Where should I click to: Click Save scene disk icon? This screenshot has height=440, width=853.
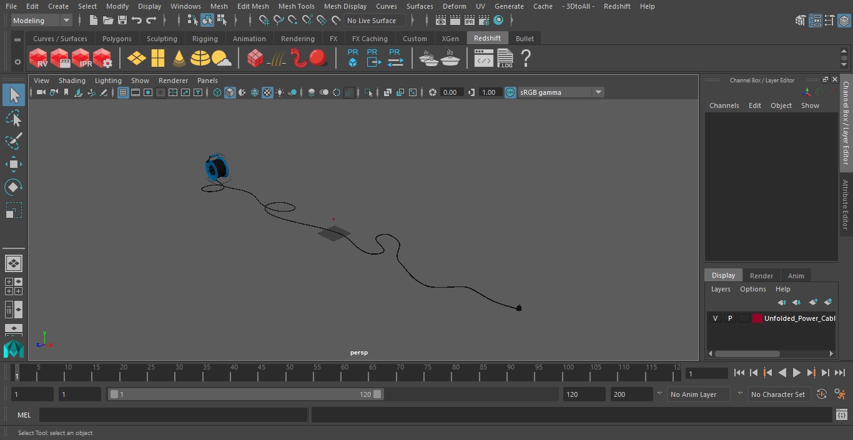[x=122, y=21]
